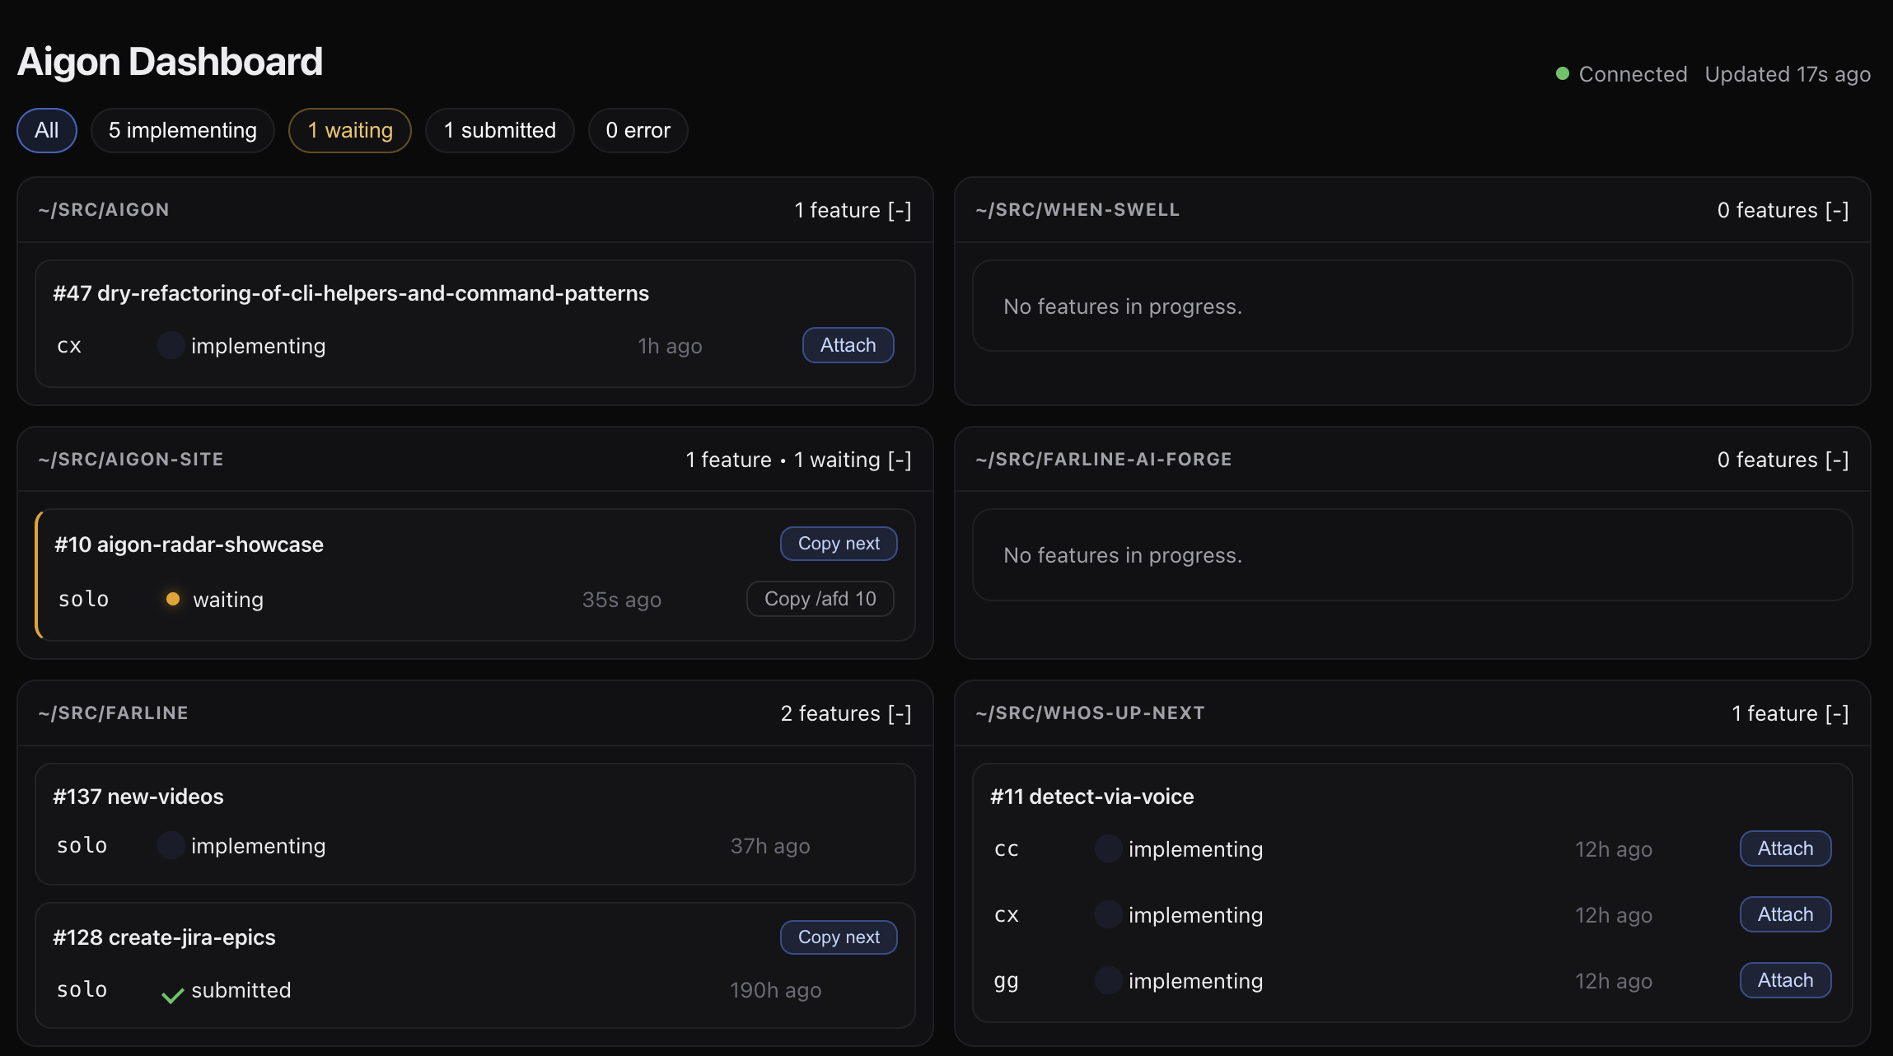Image resolution: width=1893 pixels, height=1056 pixels.
Task: Collapse the ~/SRC/WHEN-SWELL card
Action: [1837, 210]
